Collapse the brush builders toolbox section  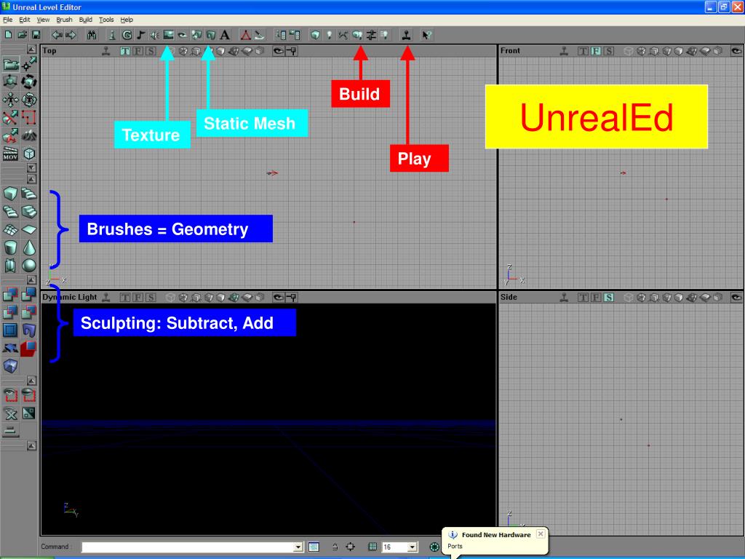31,179
